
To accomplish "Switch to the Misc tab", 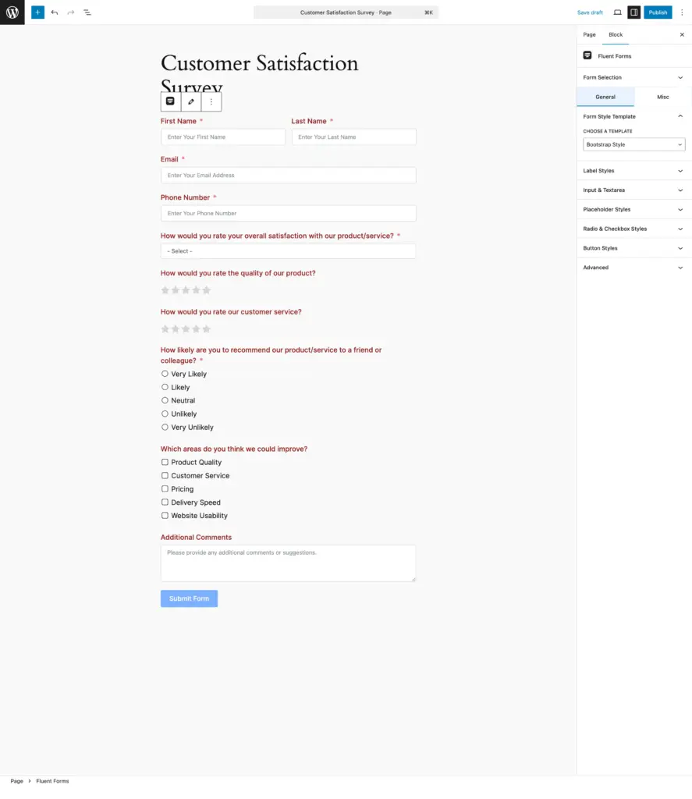I will pos(663,97).
